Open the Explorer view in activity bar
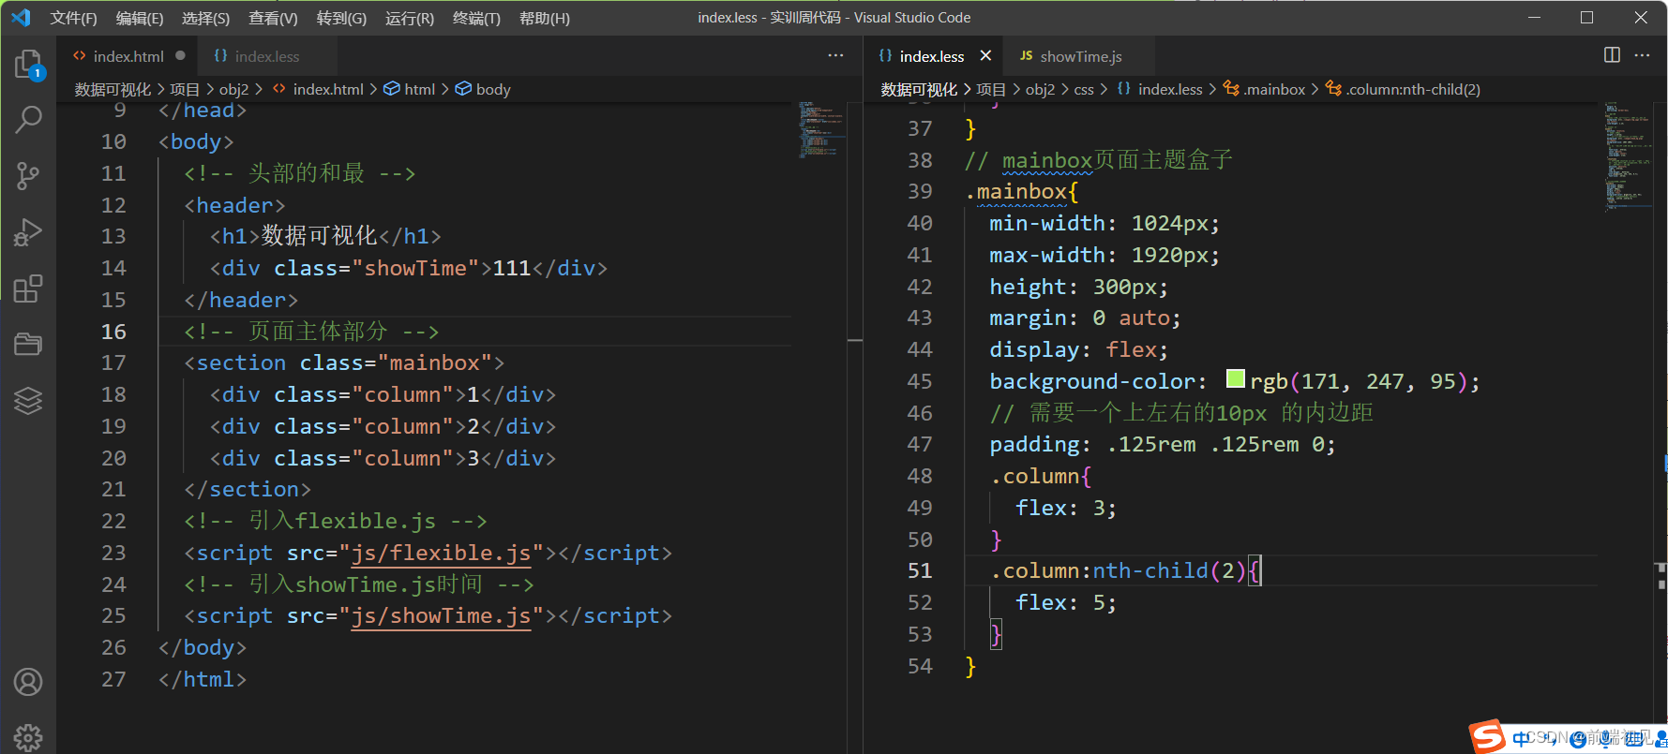1668x754 pixels. tap(28, 65)
